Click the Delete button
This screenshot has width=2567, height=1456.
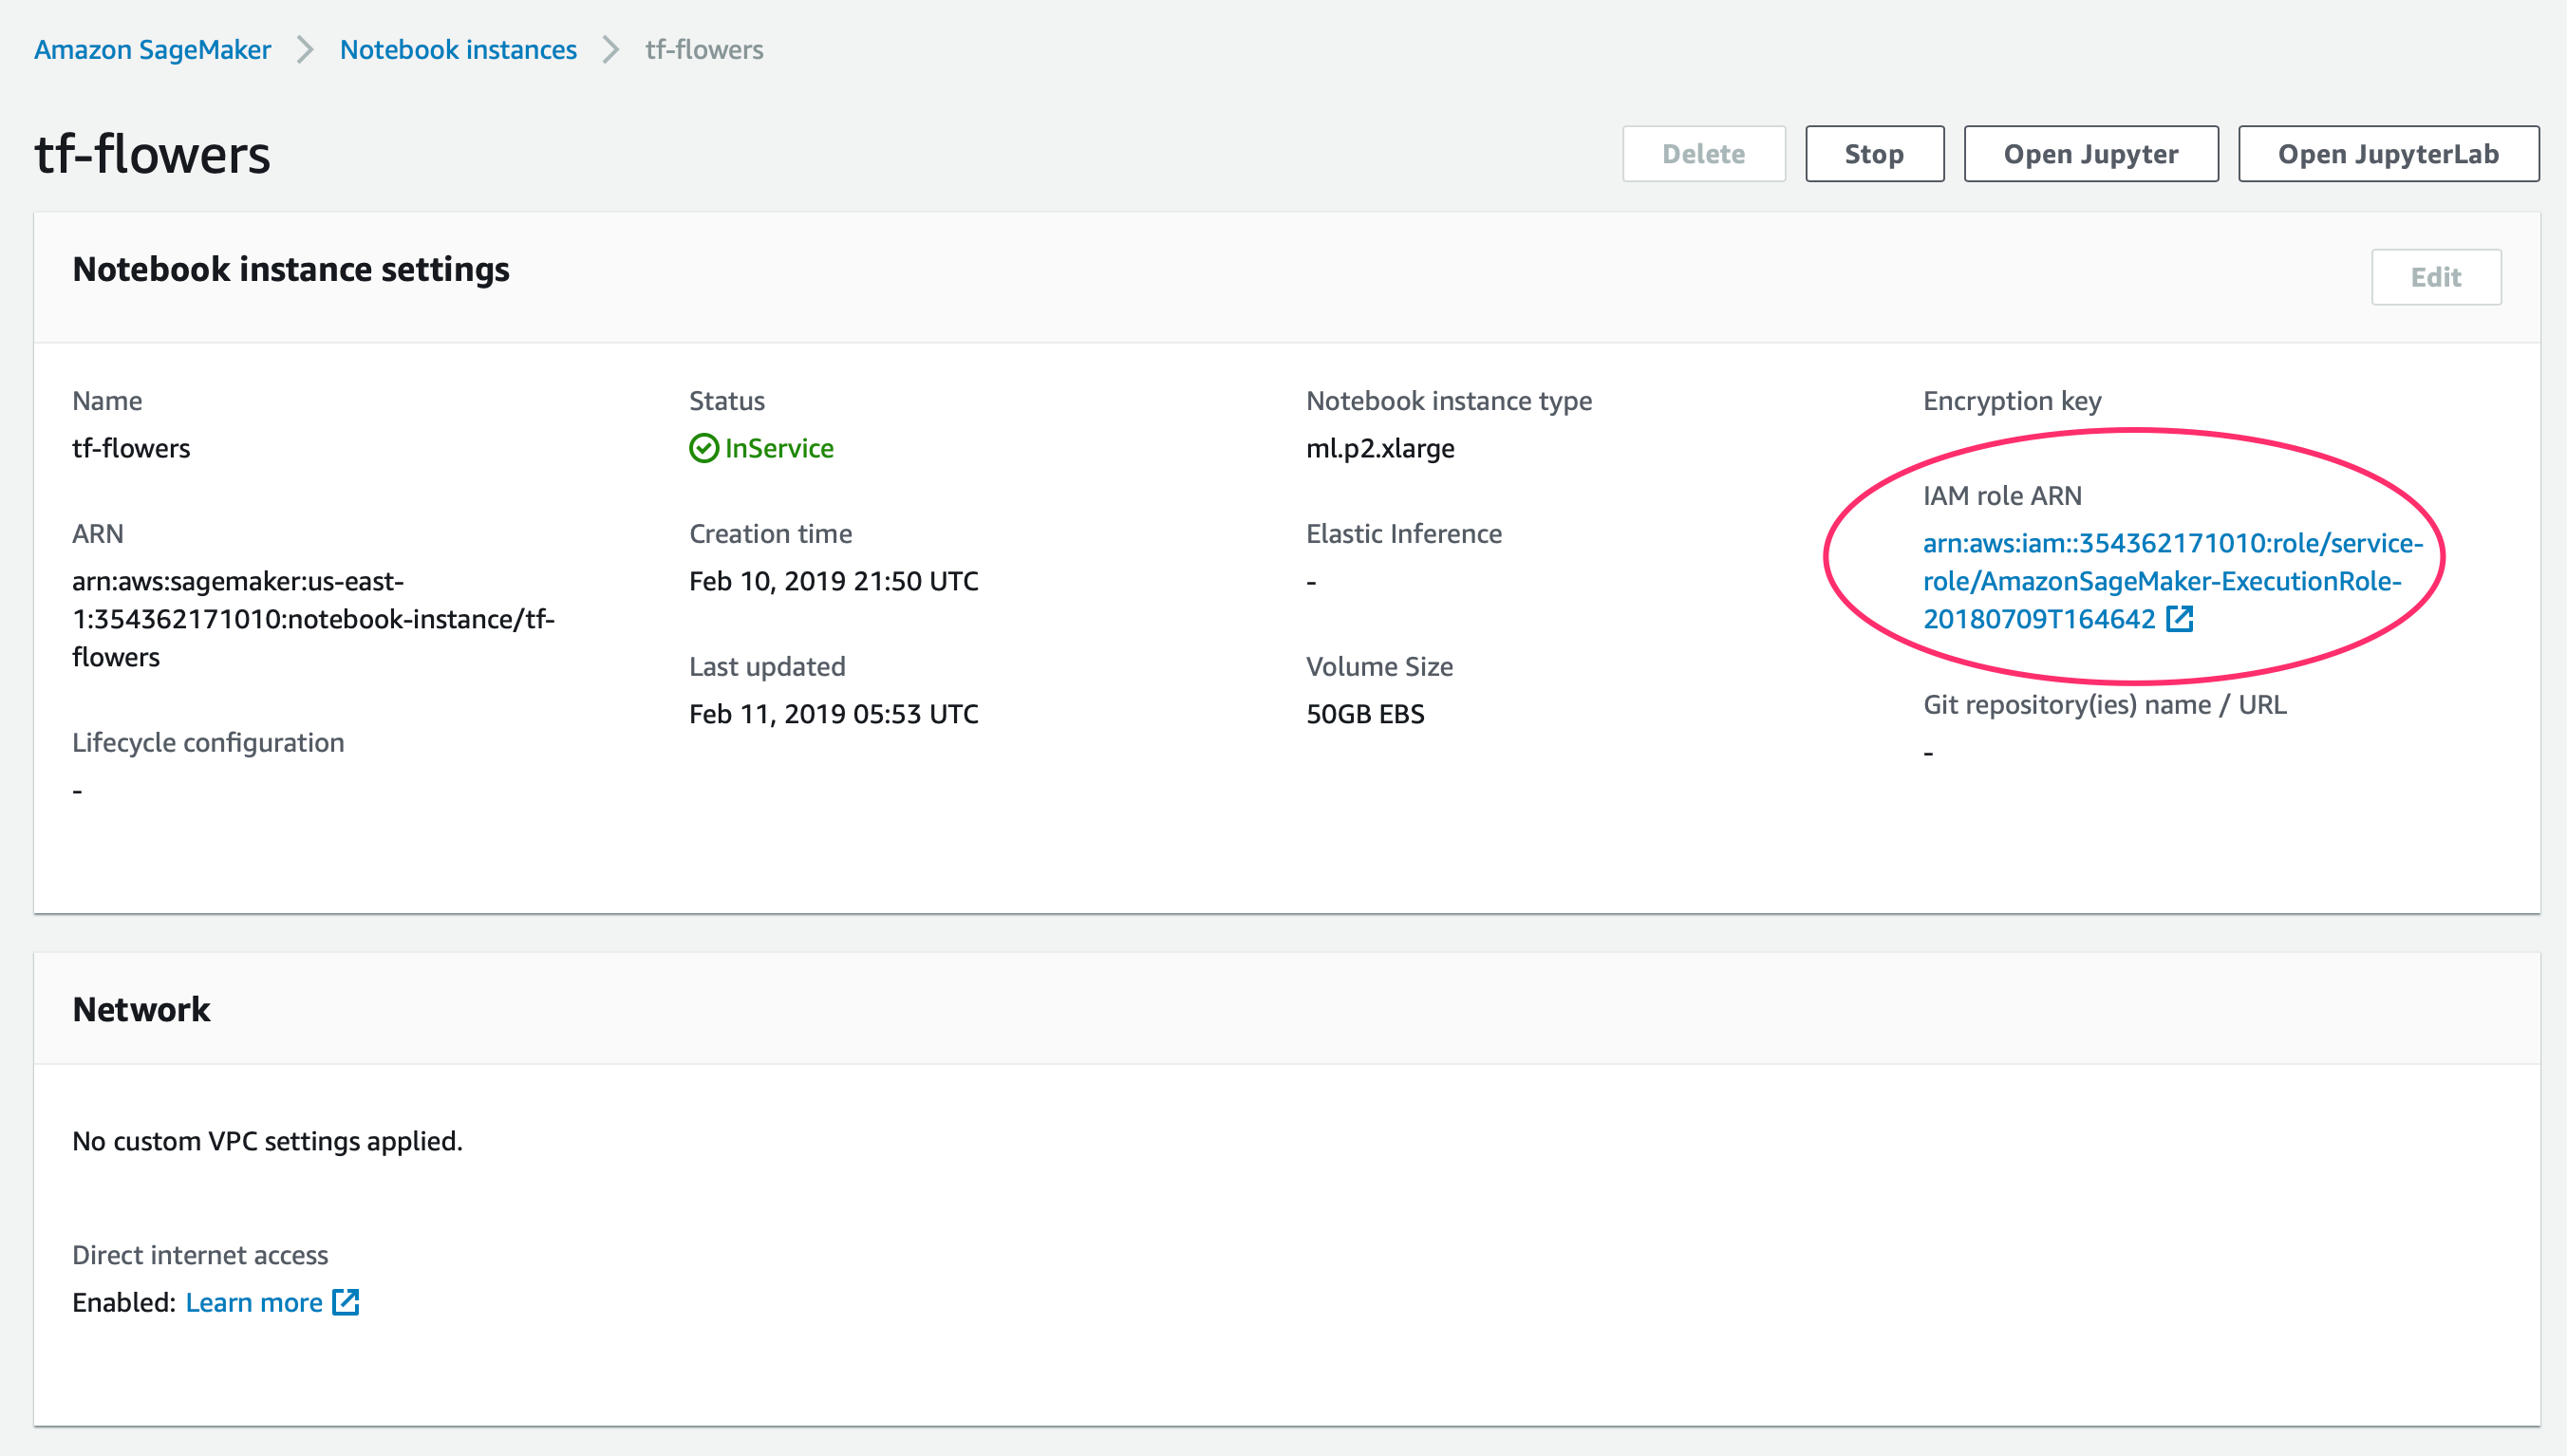click(1703, 154)
